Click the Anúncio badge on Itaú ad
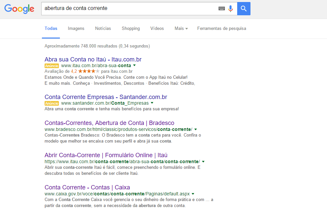Viewport: 327px width, 214px height. pyautogui.click(x=52, y=66)
